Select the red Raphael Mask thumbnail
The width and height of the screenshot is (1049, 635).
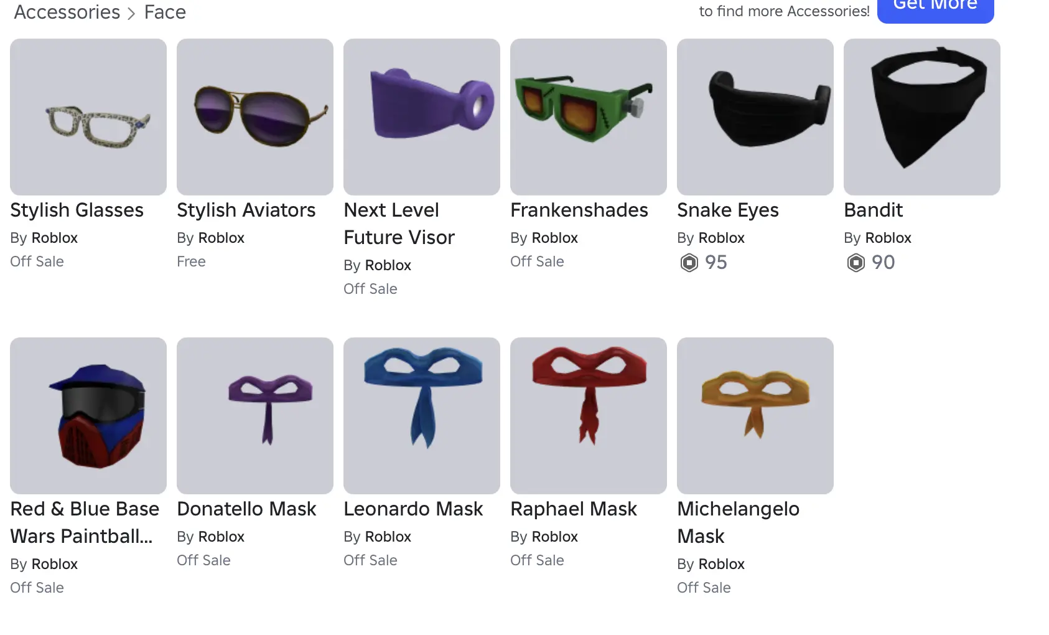[x=589, y=416]
